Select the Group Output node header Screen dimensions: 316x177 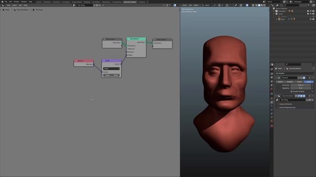[x=162, y=39]
